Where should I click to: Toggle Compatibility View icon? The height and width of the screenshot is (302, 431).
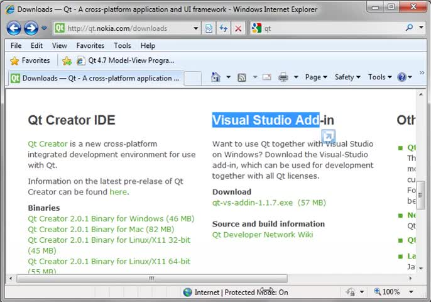(209, 28)
